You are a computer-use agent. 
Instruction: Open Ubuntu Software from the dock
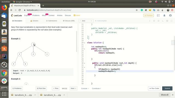4,48
